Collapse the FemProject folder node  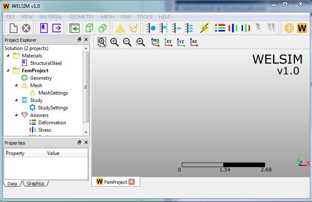pyautogui.click(x=8, y=71)
